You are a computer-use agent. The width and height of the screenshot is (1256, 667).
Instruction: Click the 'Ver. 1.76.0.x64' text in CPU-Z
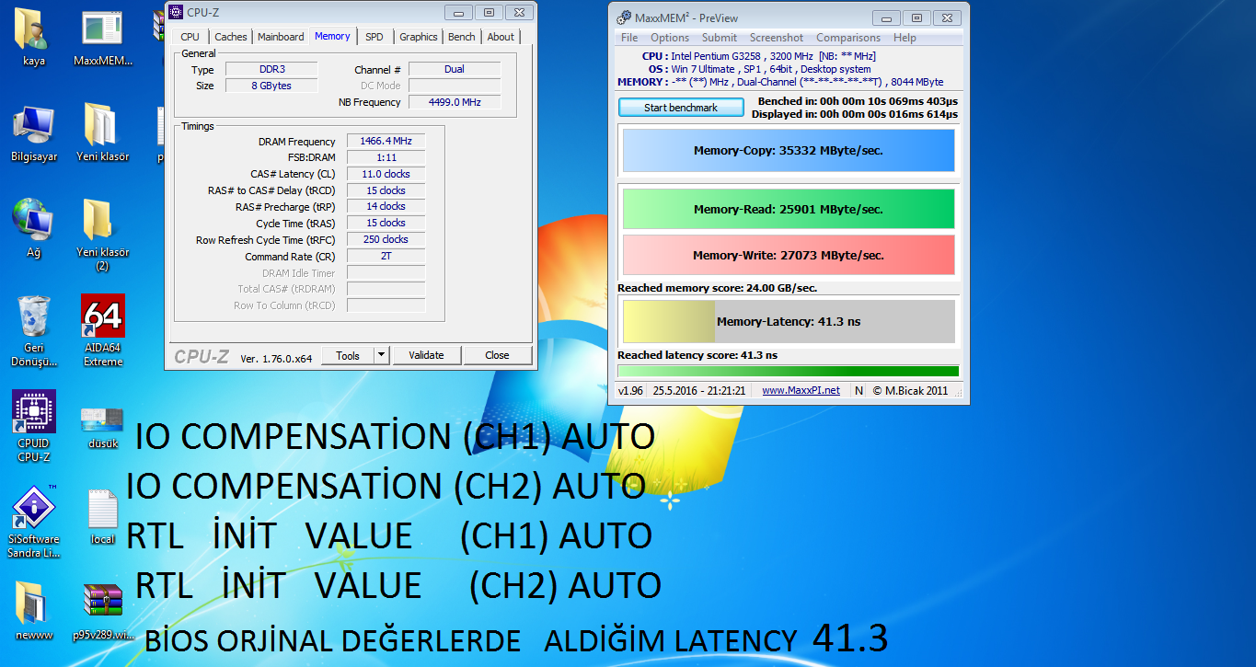click(276, 358)
